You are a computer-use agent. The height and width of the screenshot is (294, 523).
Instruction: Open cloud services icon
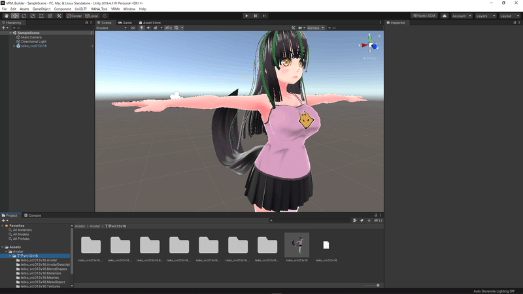(x=445, y=16)
